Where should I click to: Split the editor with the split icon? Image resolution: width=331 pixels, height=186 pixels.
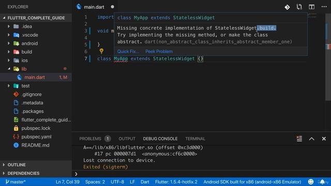coord(311,7)
